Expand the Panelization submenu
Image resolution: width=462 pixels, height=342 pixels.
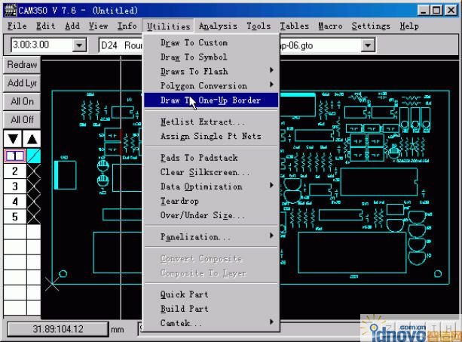[x=211, y=236]
